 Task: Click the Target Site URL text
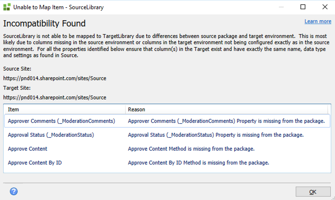55,97
